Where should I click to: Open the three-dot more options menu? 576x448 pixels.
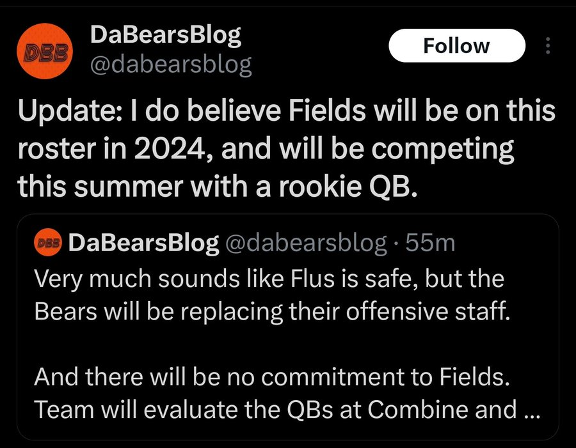coord(547,45)
